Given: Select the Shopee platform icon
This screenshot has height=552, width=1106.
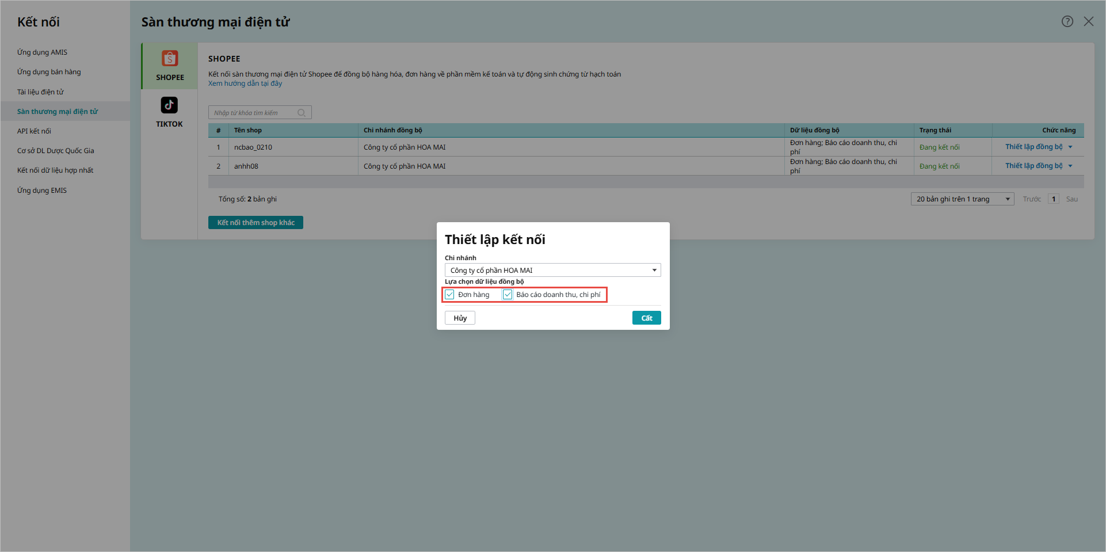Looking at the screenshot, I should point(170,59).
